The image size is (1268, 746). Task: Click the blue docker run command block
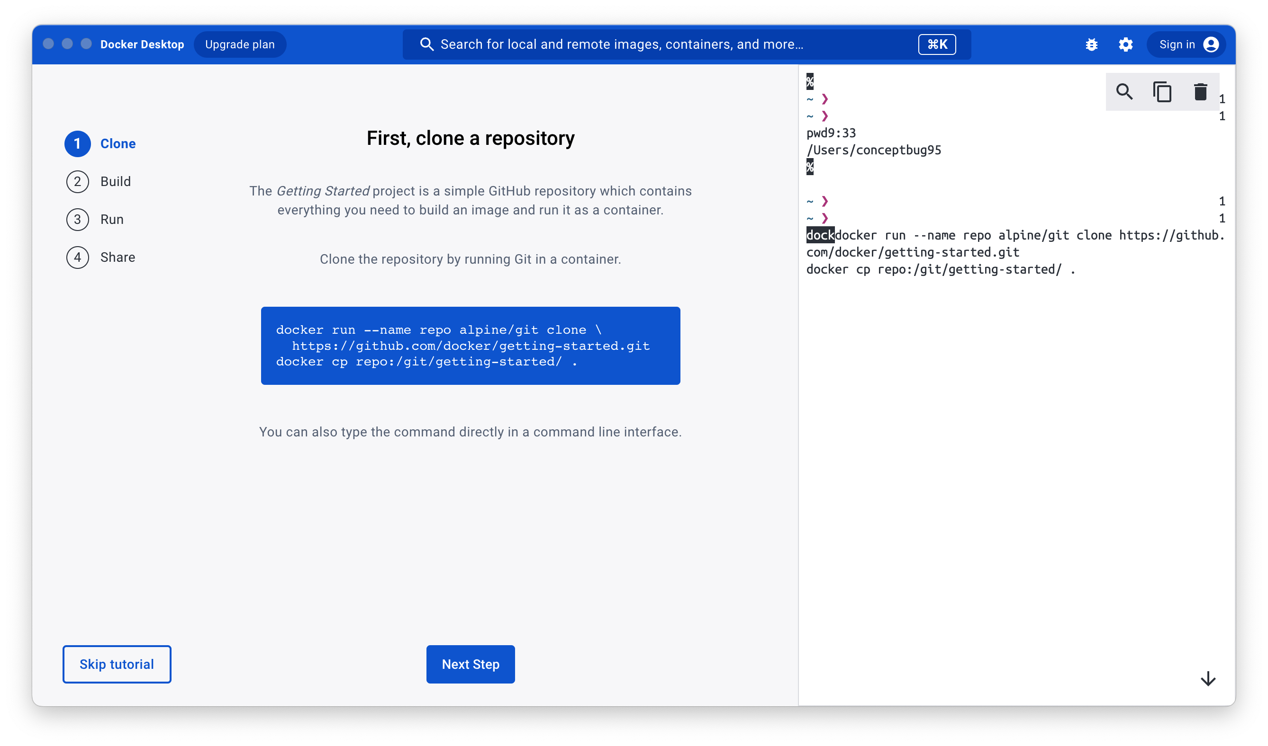[x=471, y=346]
